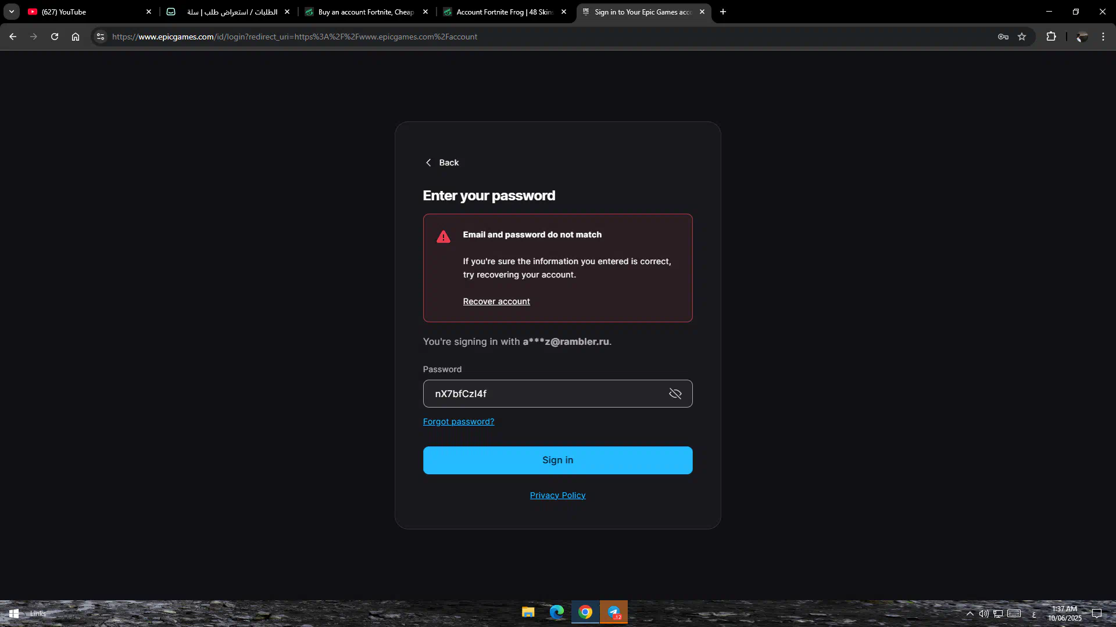Screen dimensions: 1116x627
Task: Open the Recover account link
Action: click(496, 301)
